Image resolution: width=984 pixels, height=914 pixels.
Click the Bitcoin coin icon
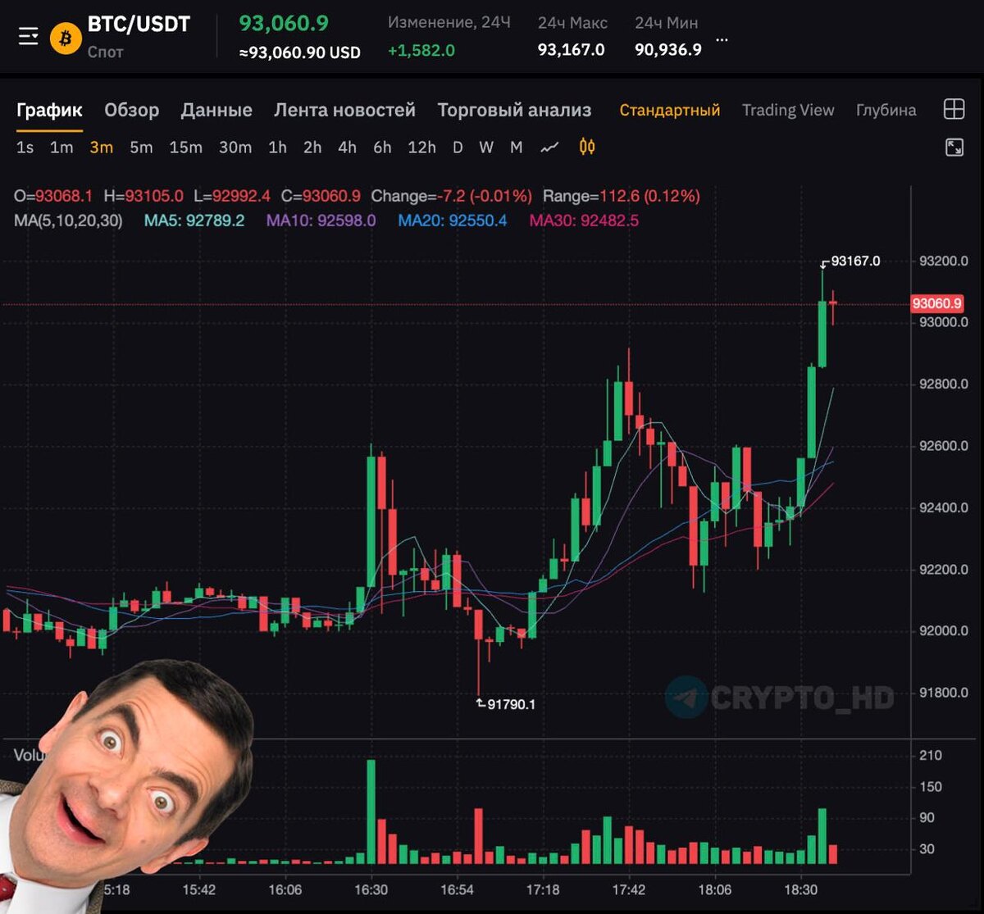66,38
